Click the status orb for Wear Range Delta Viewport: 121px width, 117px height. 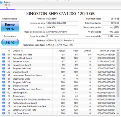click(4, 79)
